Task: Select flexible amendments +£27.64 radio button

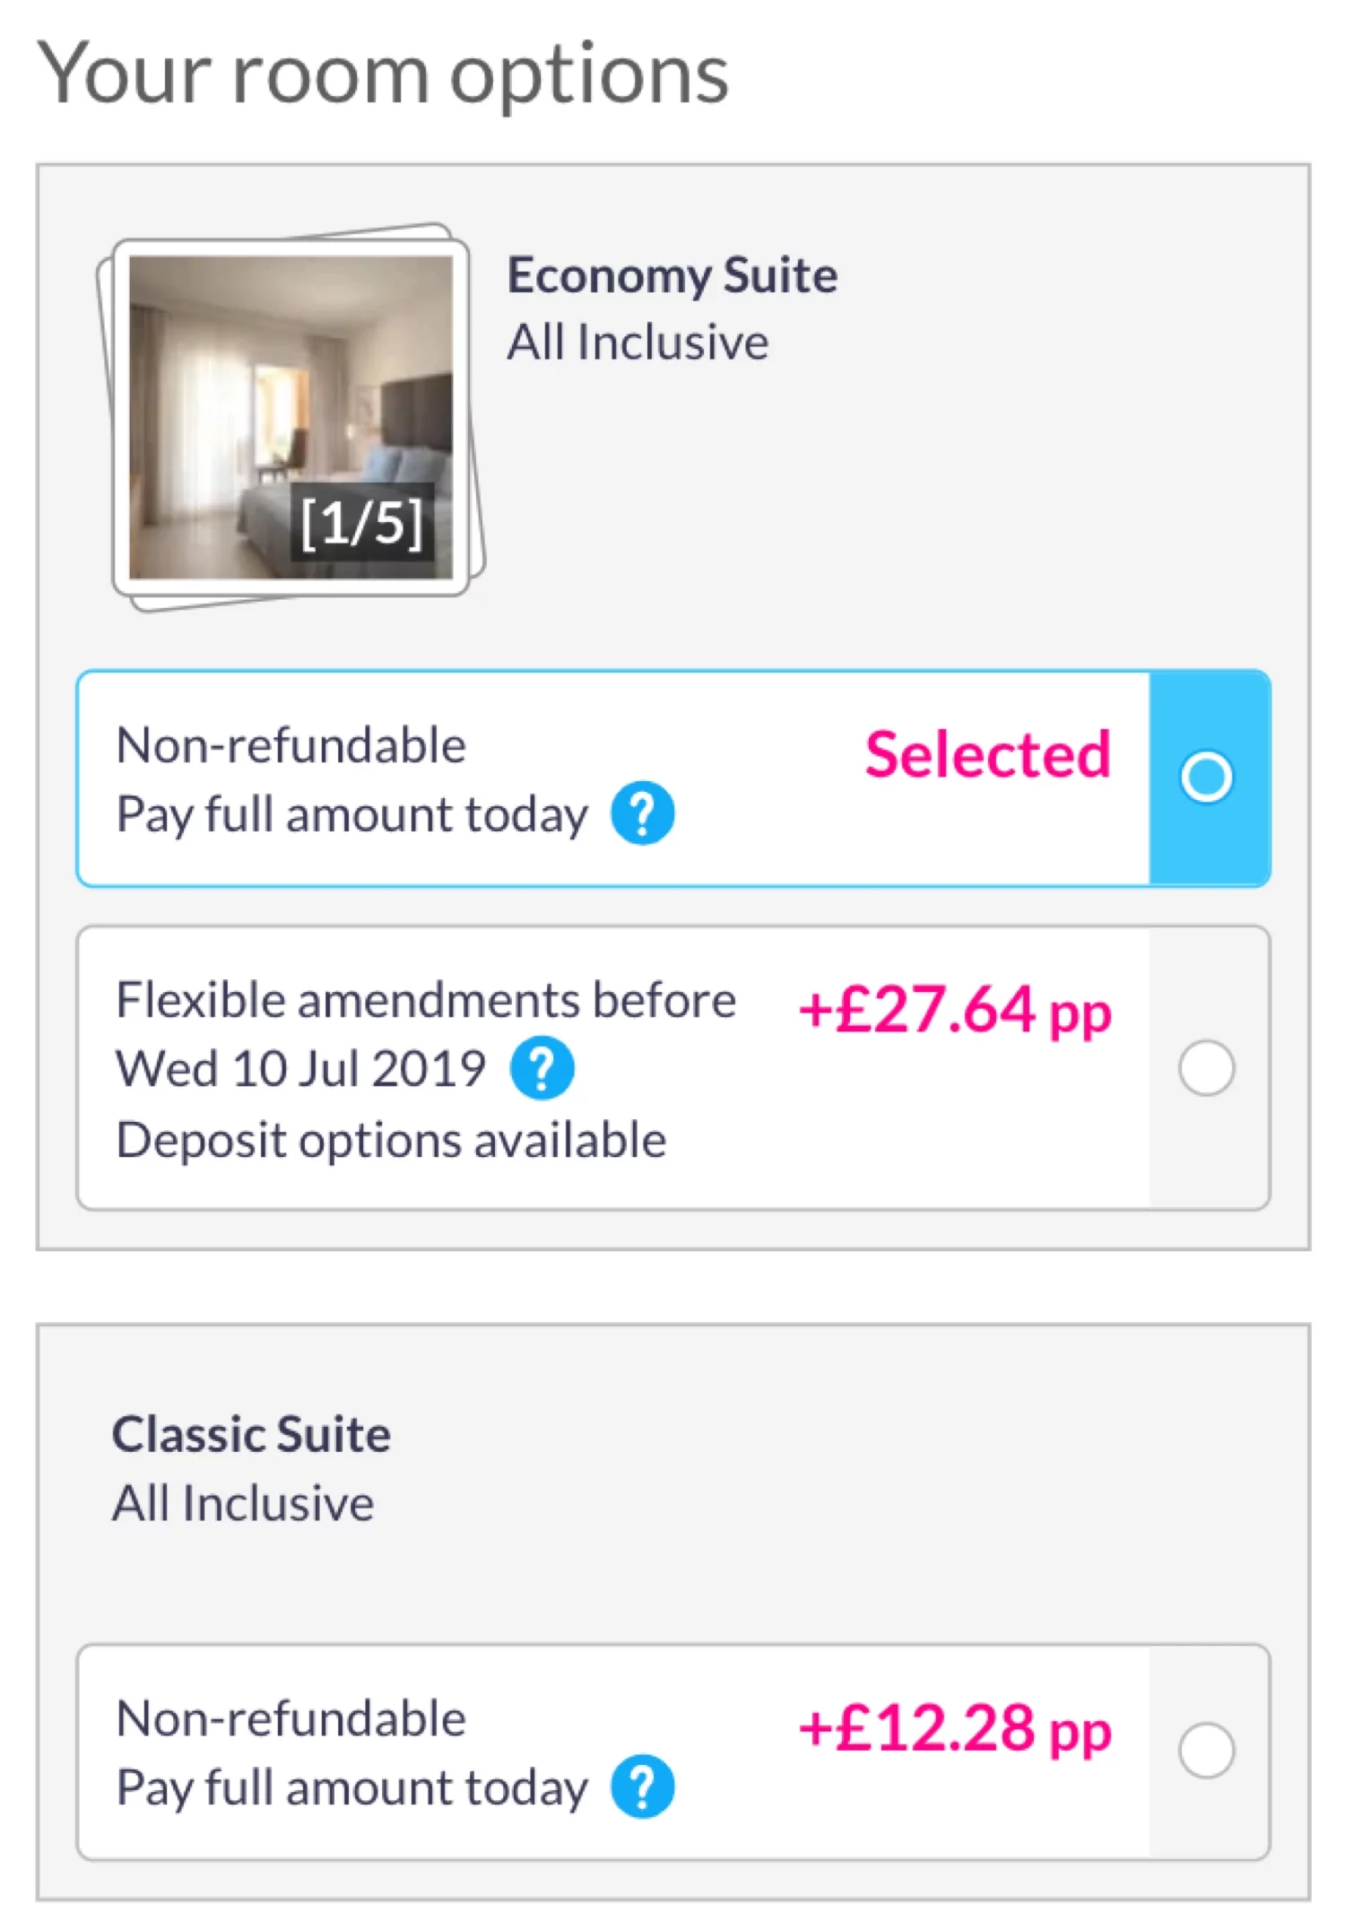Action: point(1206,1068)
